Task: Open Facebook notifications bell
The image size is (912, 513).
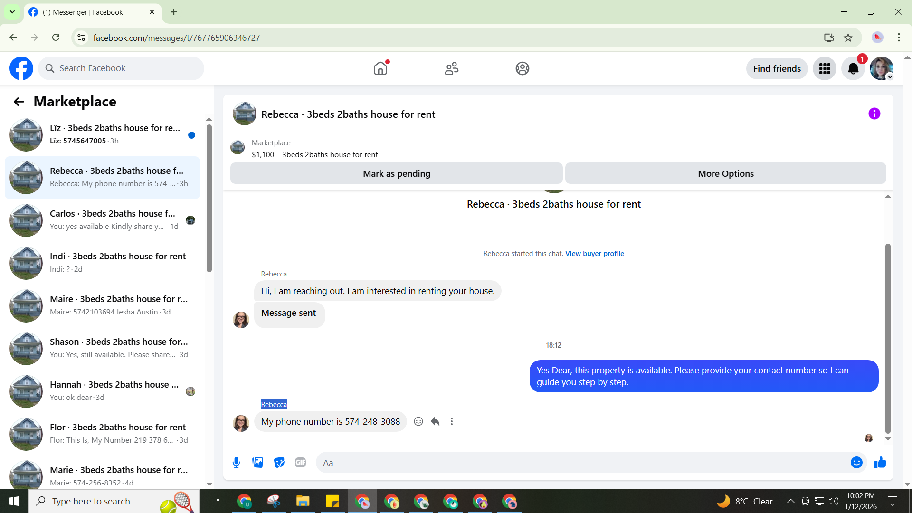Action: [853, 69]
